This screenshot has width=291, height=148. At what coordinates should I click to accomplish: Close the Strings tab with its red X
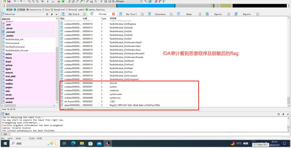click(113, 14)
